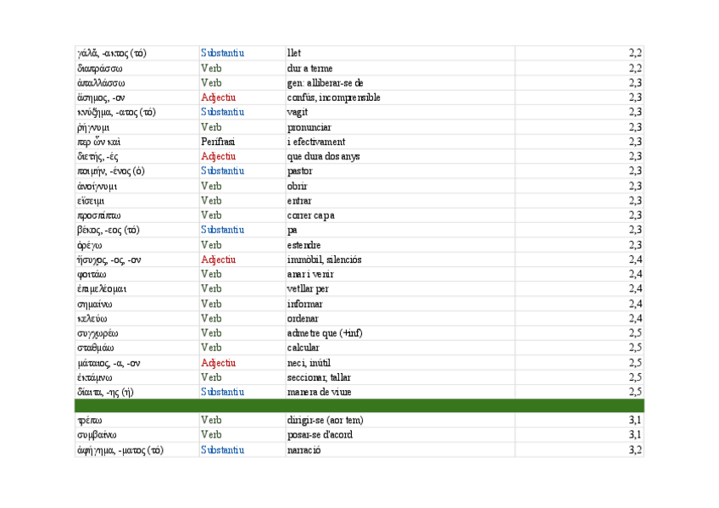This screenshot has width=719, height=508.
Task: Select the value 3,2 in last row
Action: [x=635, y=450]
